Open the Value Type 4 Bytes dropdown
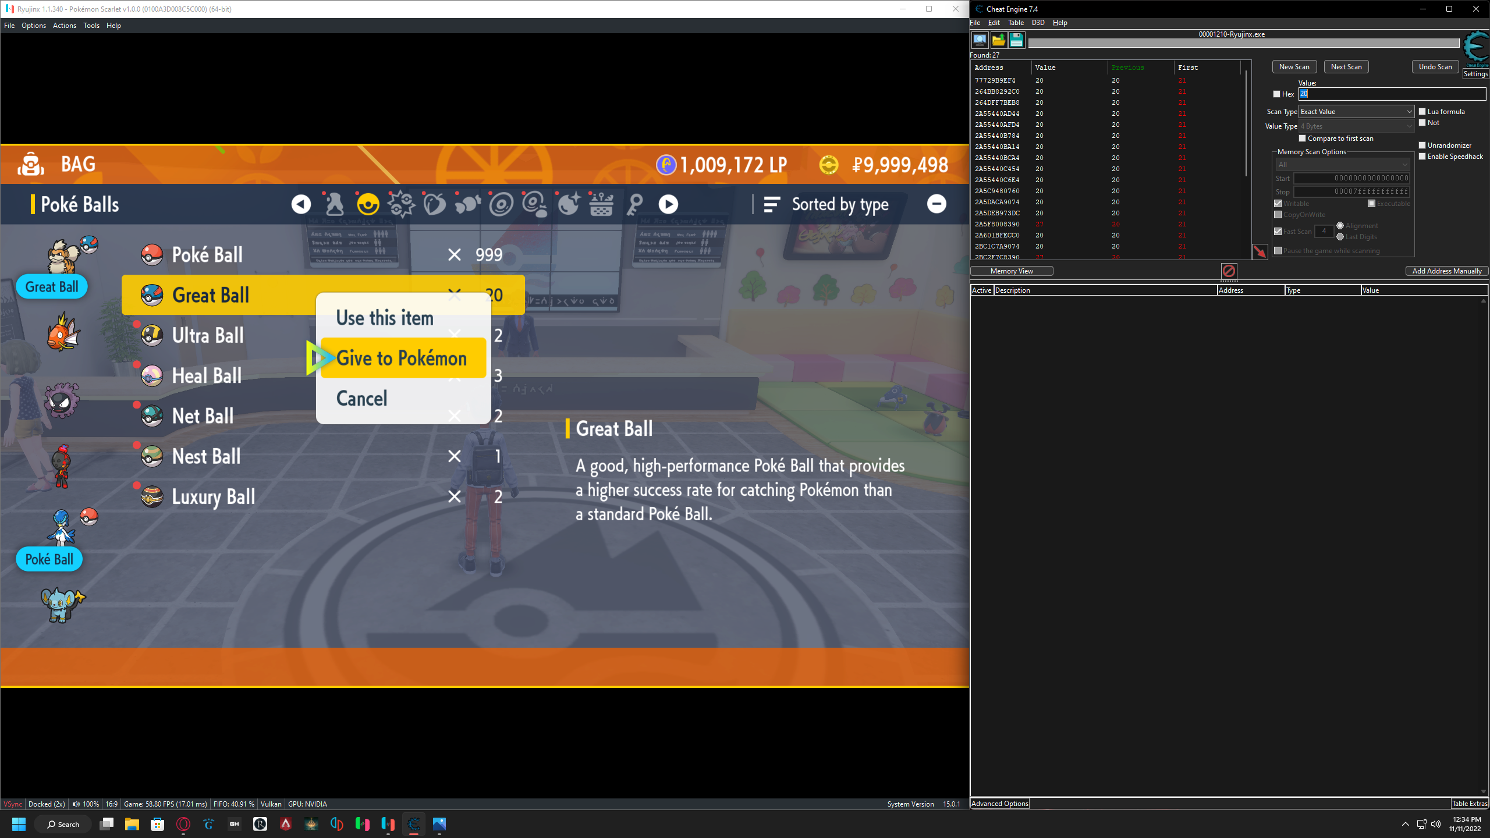The image size is (1490, 838). coord(1357,126)
